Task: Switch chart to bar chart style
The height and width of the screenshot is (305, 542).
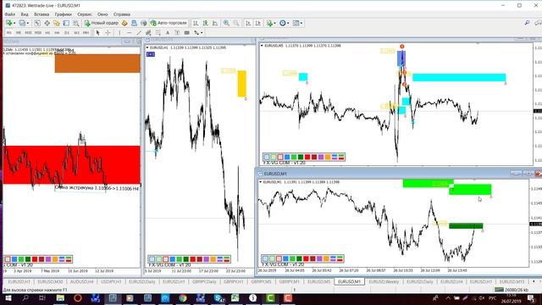Action: click(196, 23)
